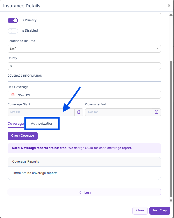
Task: Collapse details with the Less bar
Action: pos(84,192)
